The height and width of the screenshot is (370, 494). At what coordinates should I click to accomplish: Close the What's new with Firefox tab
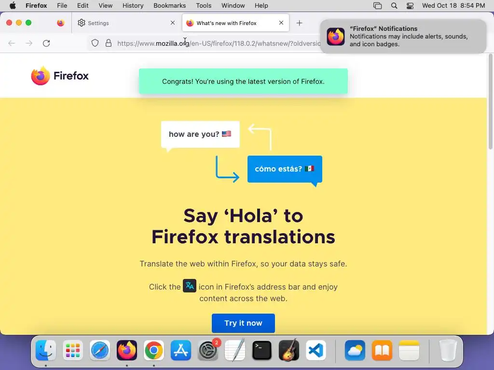pyautogui.click(x=281, y=23)
